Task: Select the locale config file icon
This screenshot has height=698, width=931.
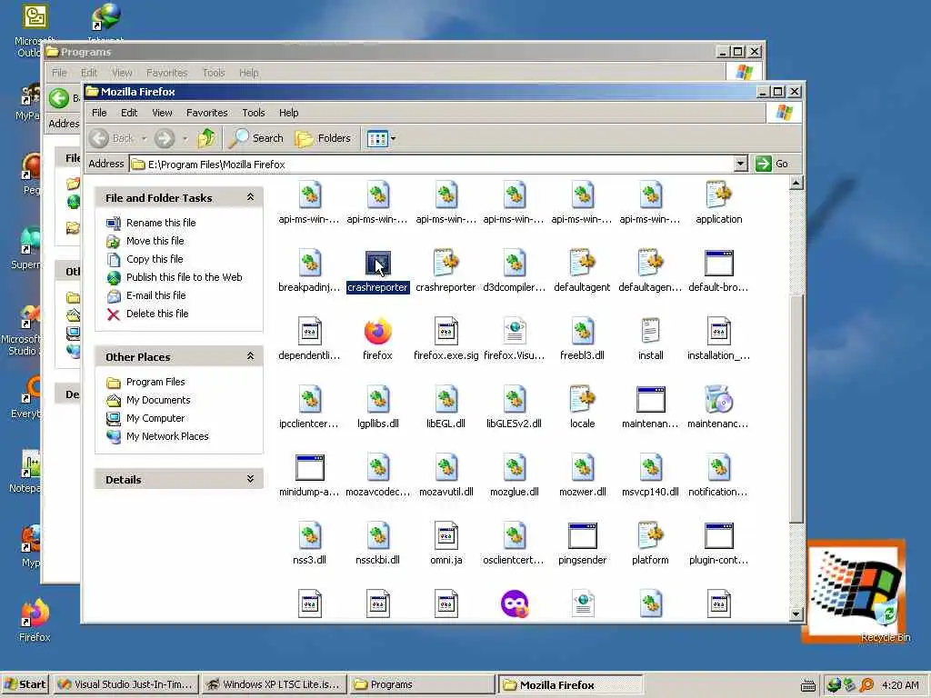Action: click(583, 400)
